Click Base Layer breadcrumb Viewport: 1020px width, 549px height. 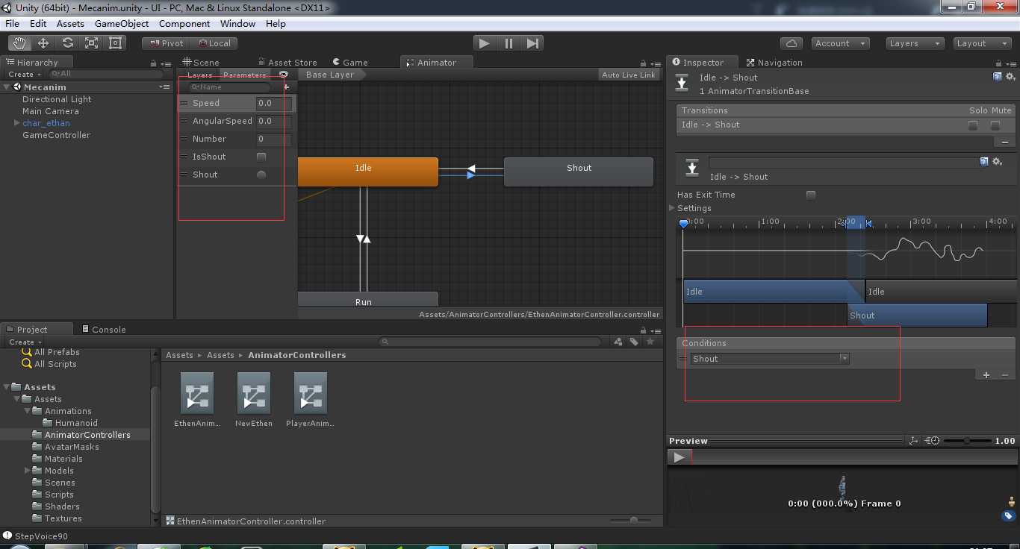(329, 75)
